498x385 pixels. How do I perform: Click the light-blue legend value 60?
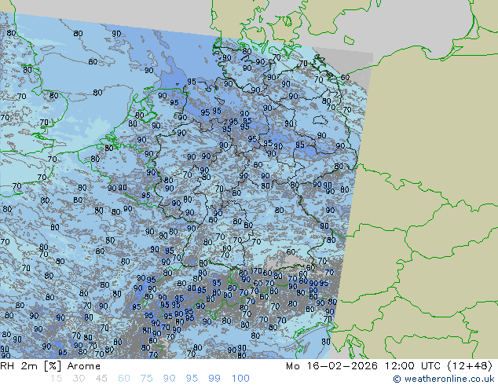(124, 379)
